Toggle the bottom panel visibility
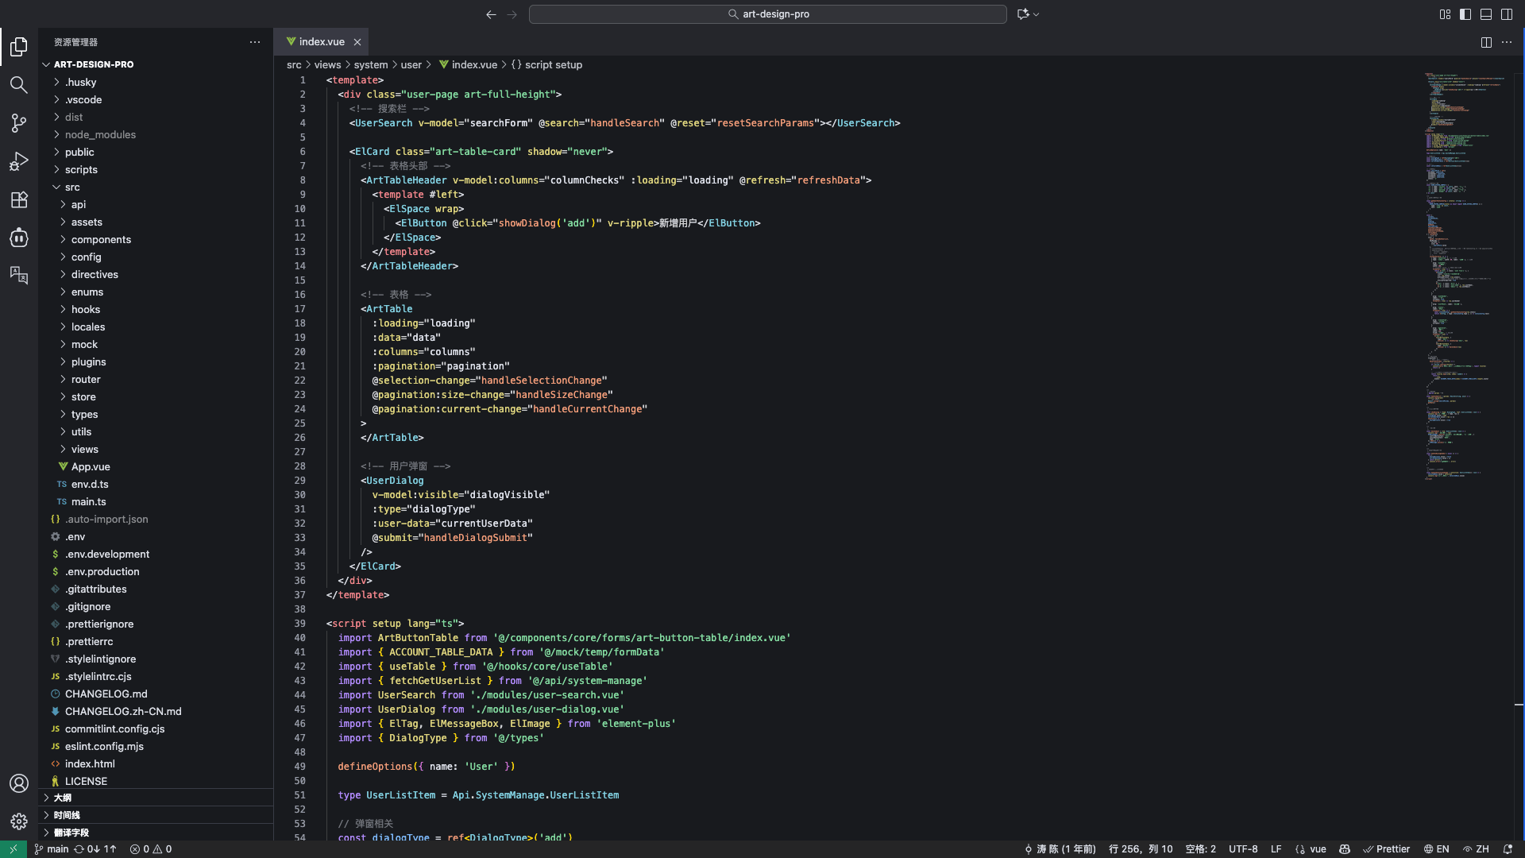1525x858 pixels. 1486,14
